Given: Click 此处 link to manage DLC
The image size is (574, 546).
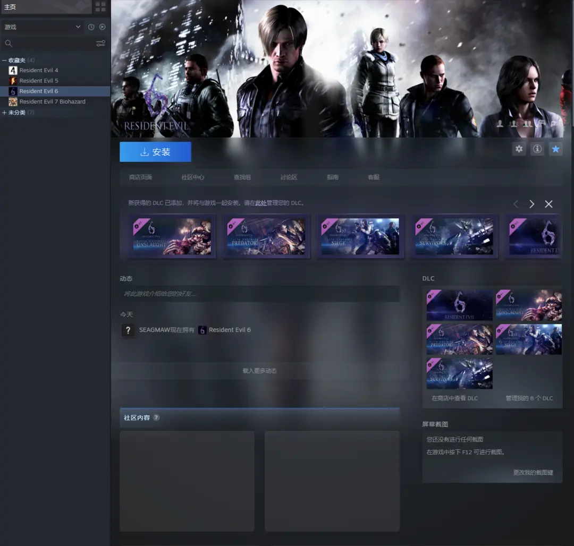Looking at the screenshot, I should click(x=261, y=203).
